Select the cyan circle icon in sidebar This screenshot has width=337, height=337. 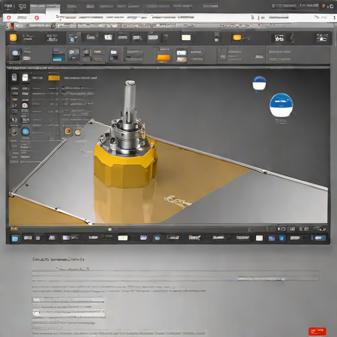(x=25, y=132)
